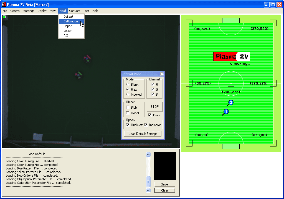Image resolution: width=284 pixels, height=199 pixels.
Task: Click the Plasma ZV logo on the field view
Action: coord(231,56)
